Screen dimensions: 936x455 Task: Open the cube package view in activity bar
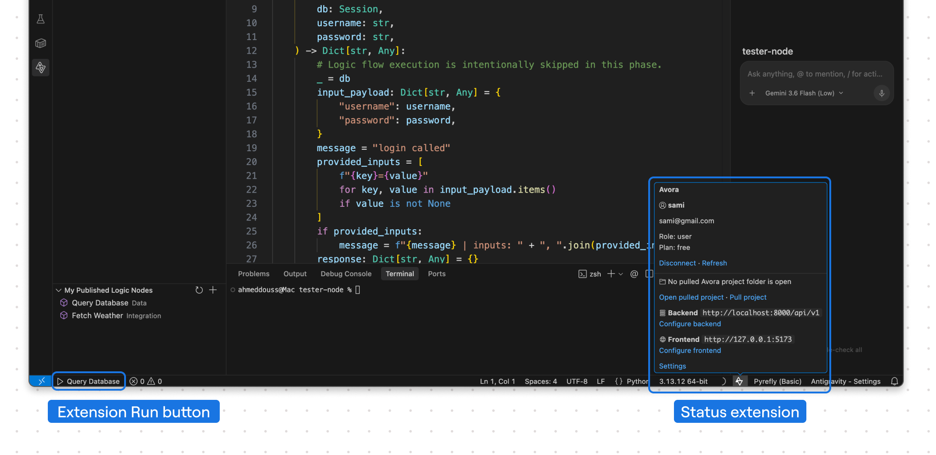pos(40,43)
